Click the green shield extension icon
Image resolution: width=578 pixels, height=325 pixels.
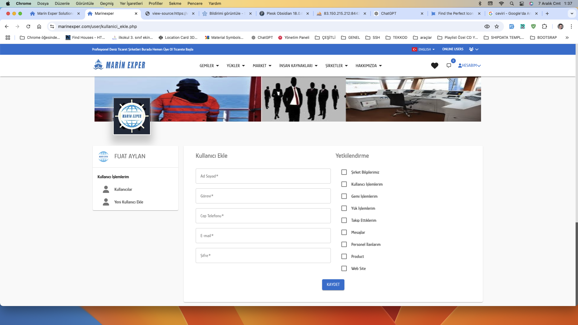[x=533, y=26]
